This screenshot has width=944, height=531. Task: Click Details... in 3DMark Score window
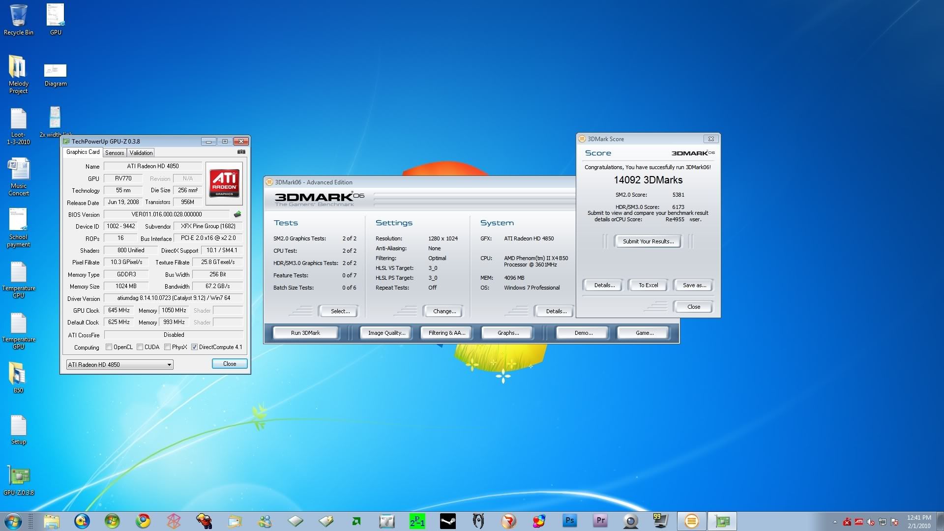(604, 285)
